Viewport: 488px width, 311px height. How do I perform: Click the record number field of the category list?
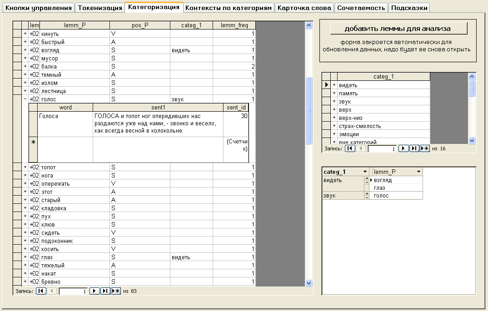(x=382, y=148)
